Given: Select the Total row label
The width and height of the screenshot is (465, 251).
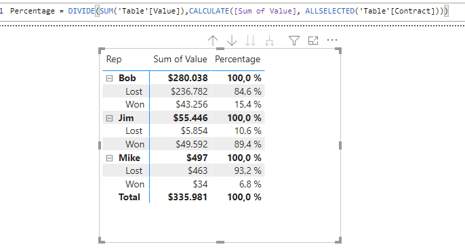Looking at the screenshot, I should [x=129, y=197].
